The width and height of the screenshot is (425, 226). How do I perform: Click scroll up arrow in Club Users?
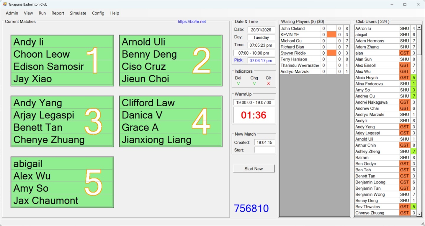(x=419, y=27)
